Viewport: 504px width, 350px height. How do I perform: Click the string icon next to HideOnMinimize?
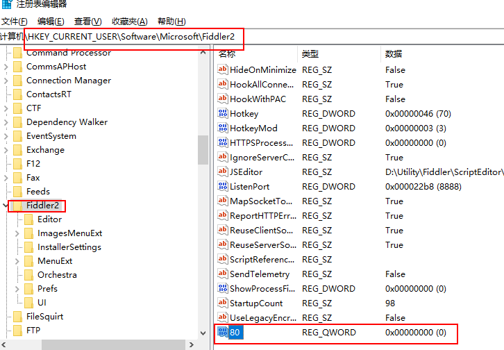click(x=222, y=69)
